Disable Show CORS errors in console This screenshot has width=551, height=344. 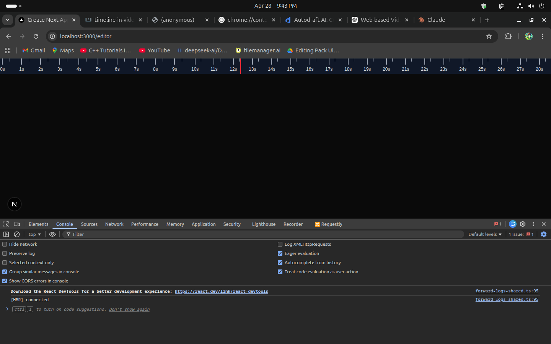point(5,281)
